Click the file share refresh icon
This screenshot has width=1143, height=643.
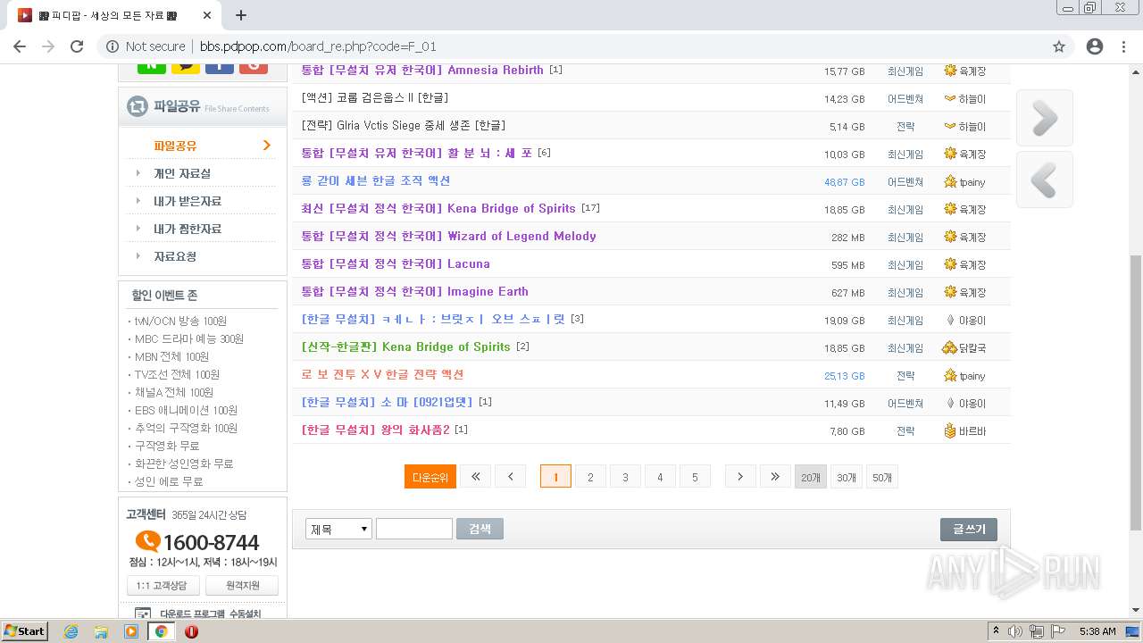coord(138,106)
